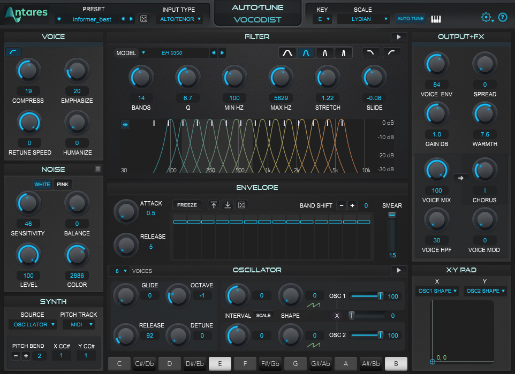Click the Filter section play arrow
Viewport: 515px width, 374px height.
pyautogui.click(x=398, y=37)
